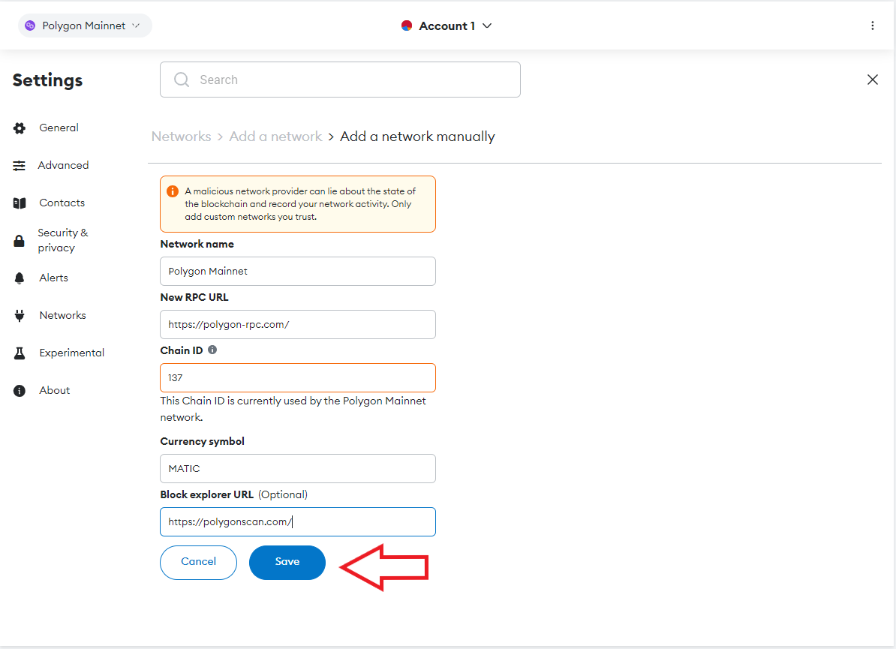The height and width of the screenshot is (649, 896).
Task: Click the Networks plug icon
Action: 20,316
